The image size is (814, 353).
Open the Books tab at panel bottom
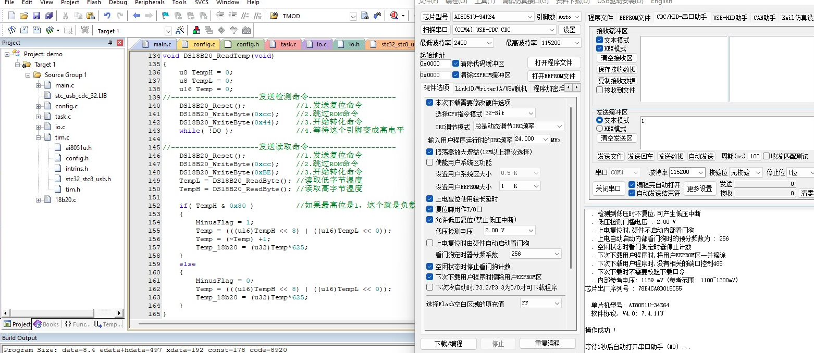(x=46, y=324)
